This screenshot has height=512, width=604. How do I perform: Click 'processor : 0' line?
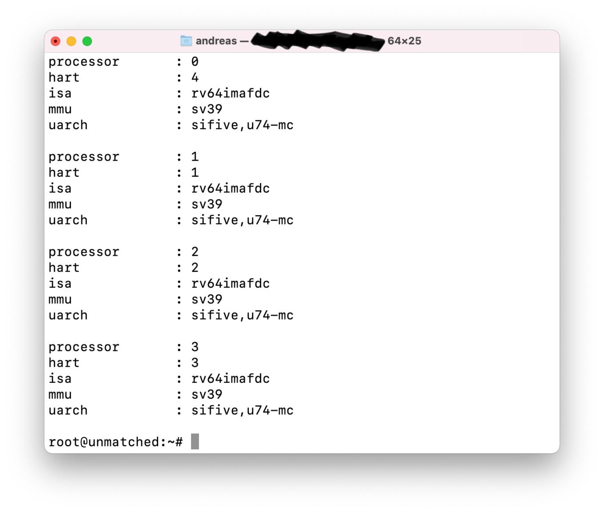123,62
